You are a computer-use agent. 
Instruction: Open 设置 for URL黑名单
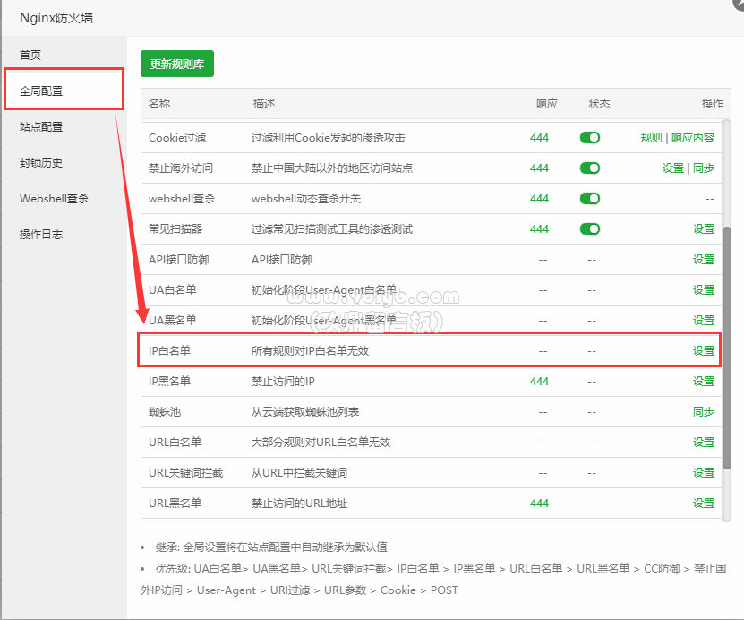[704, 503]
